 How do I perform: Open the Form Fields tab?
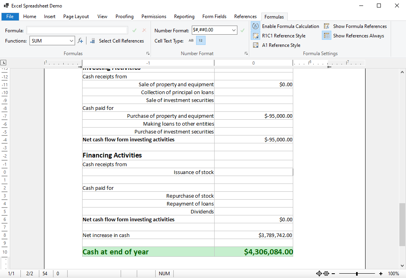(x=214, y=16)
